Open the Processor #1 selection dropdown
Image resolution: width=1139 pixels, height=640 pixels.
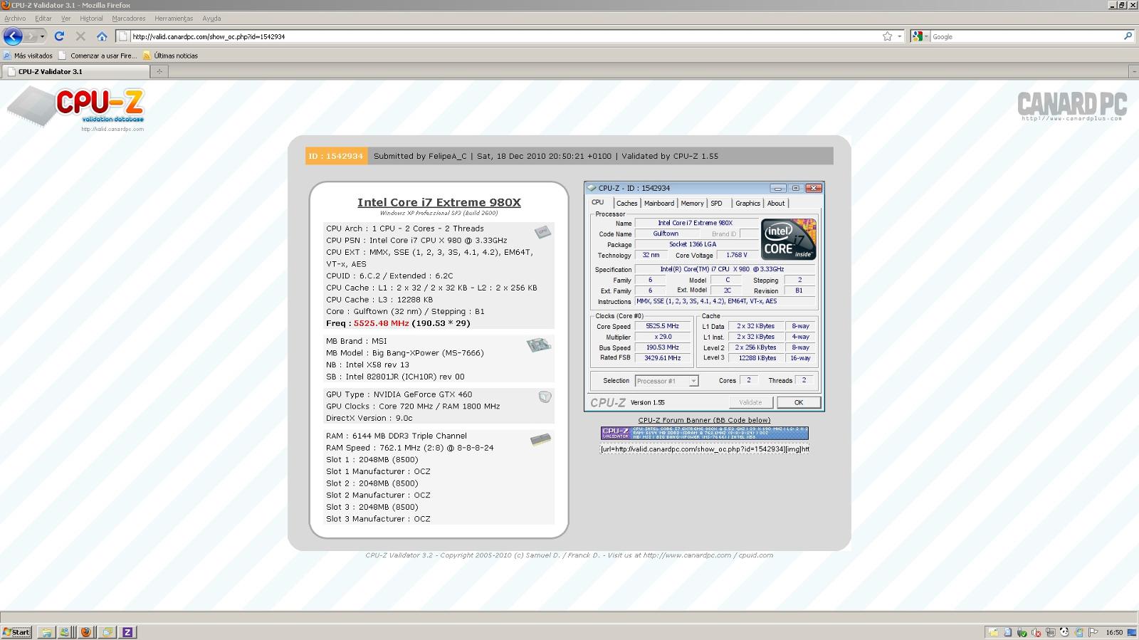pos(693,382)
